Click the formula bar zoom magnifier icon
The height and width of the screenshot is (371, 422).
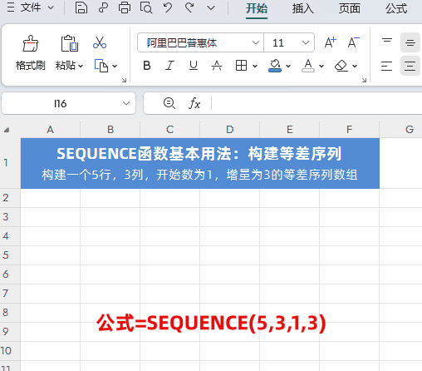[x=169, y=103]
